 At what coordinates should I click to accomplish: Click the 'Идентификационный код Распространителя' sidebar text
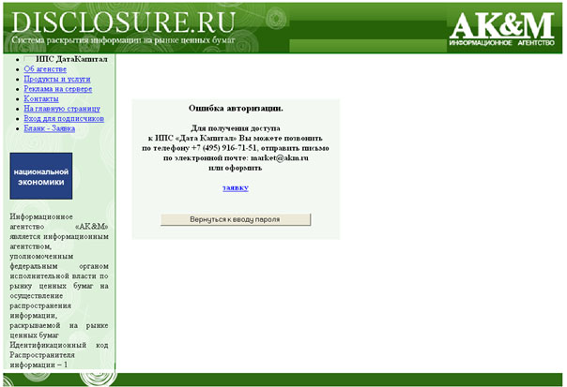59,350
